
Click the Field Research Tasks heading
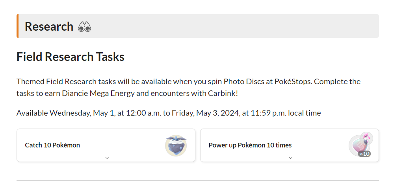[x=71, y=57]
